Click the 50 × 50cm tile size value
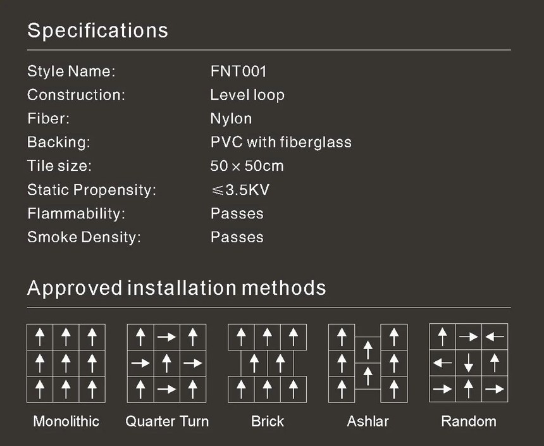 (247, 166)
